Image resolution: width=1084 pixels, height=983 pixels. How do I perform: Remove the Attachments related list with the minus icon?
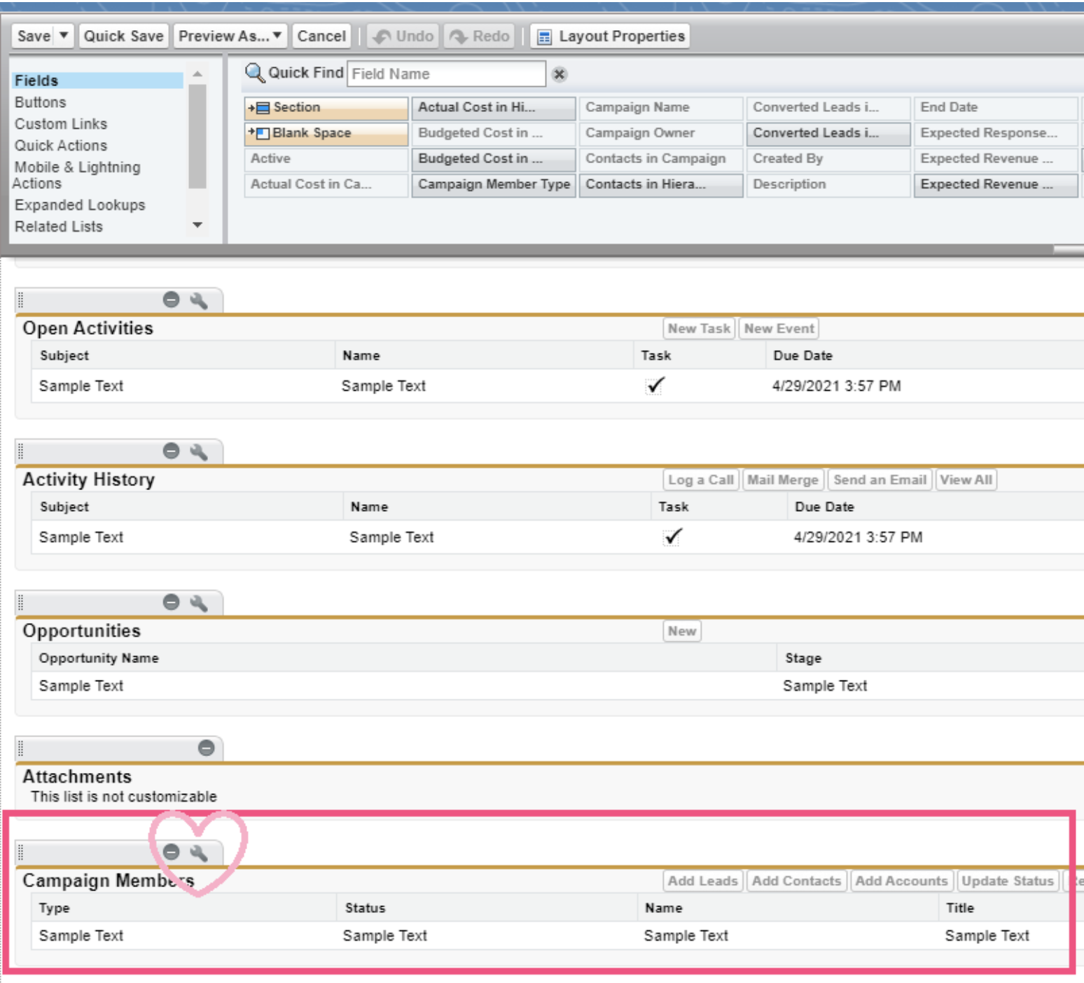pos(206,748)
